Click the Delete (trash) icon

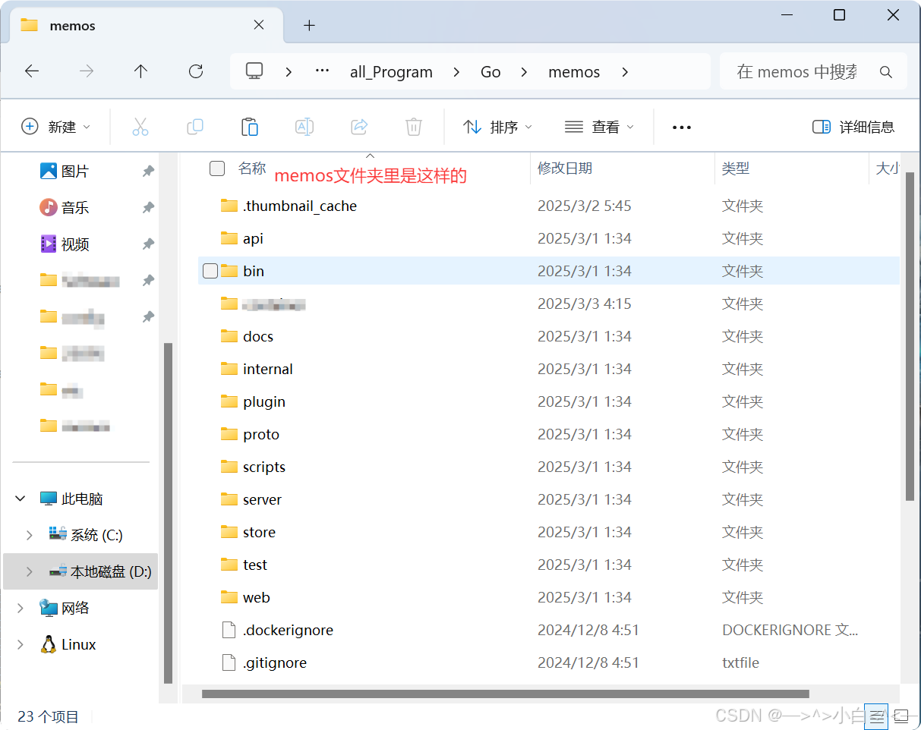click(413, 127)
